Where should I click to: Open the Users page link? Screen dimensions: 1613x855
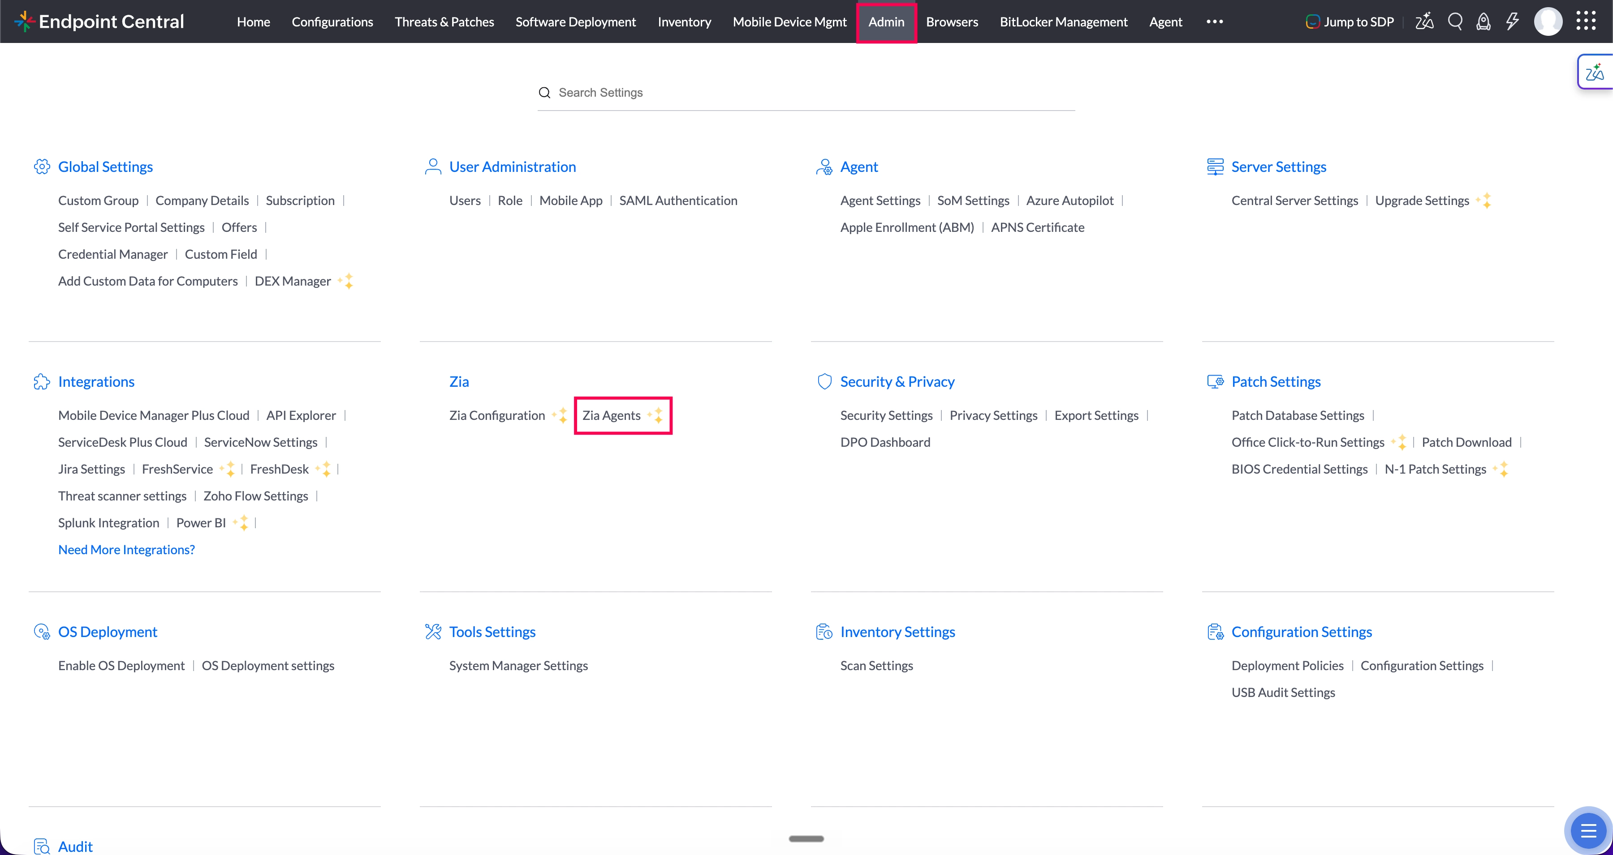click(465, 200)
